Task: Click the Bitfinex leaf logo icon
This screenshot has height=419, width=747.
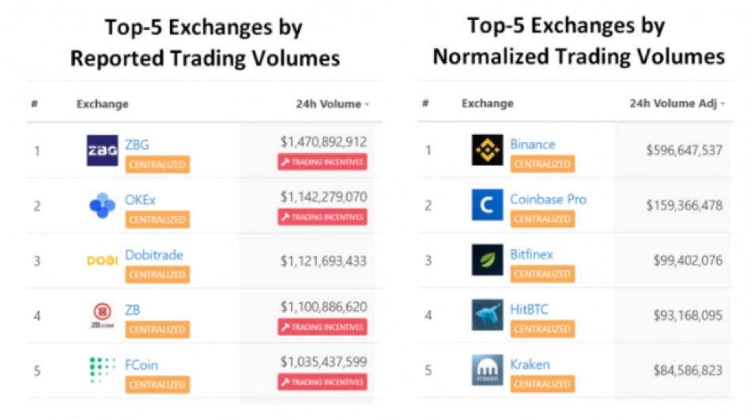Action: pos(487,260)
